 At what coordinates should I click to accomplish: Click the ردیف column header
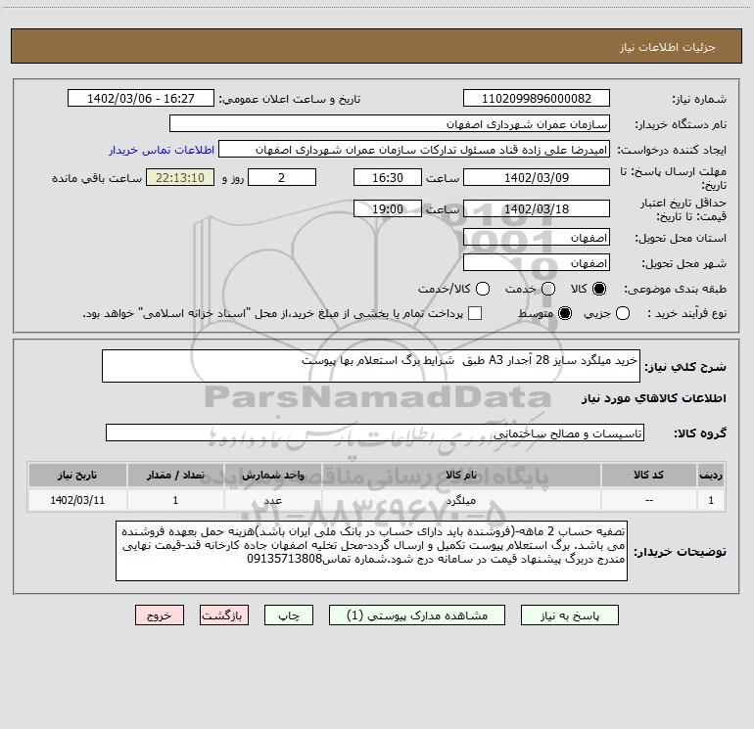coord(711,476)
